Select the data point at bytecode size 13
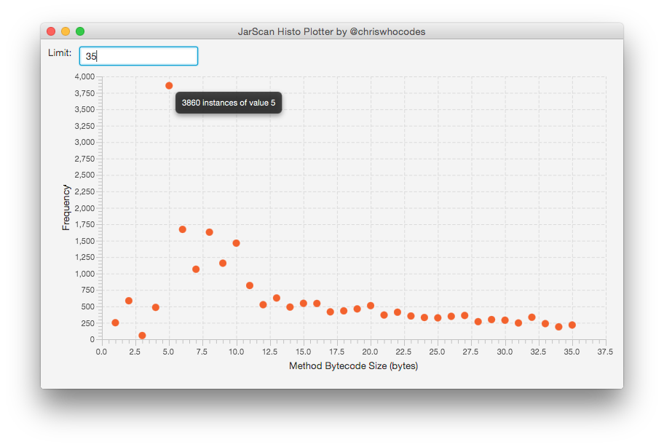 (277, 298)
